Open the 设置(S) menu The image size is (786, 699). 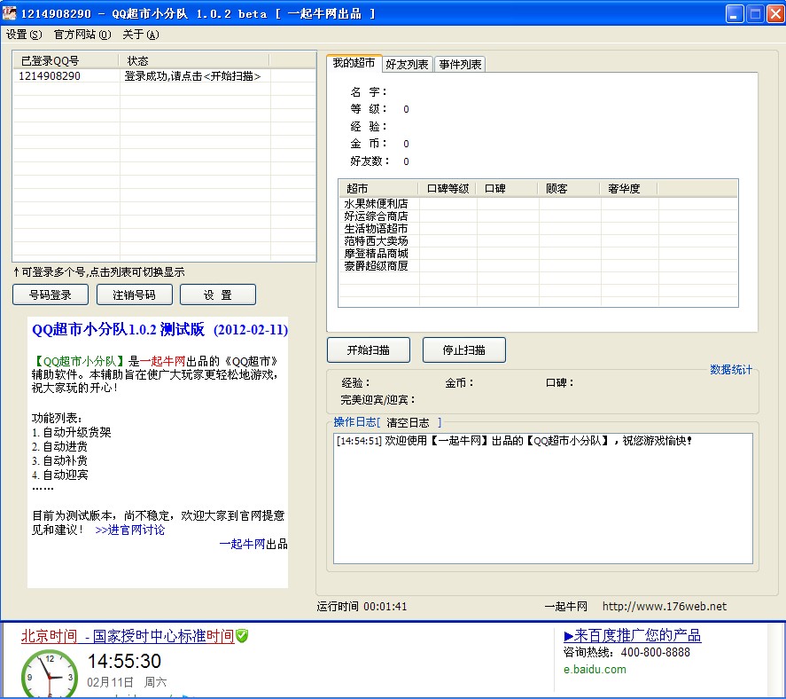tap(24, 35)
